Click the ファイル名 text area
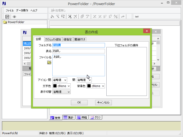This screenshot has width=183, height=137. (x=79, y=65)
